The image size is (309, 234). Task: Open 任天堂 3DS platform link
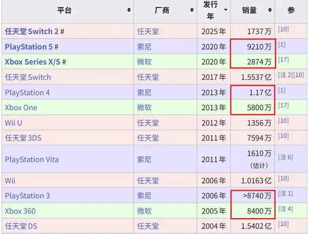tap(23, 138)
